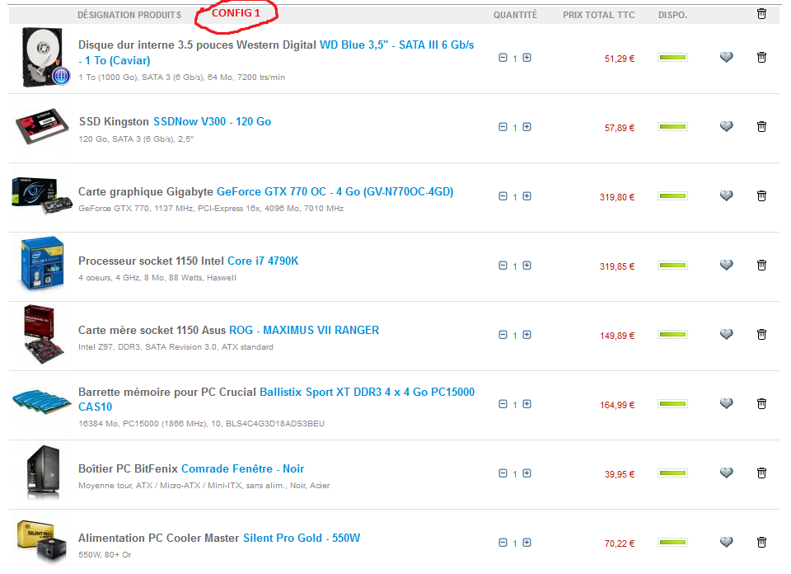Decrease quantity of WD Blue hard drive

click(503, 58)
